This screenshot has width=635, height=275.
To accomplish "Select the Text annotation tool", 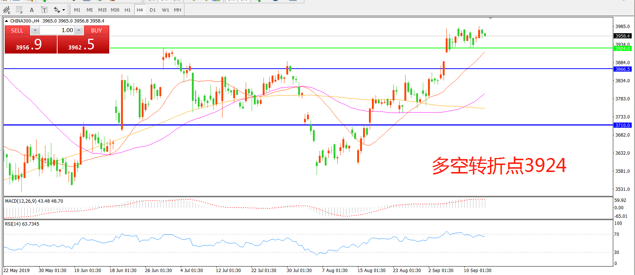I will pos(32,10).
